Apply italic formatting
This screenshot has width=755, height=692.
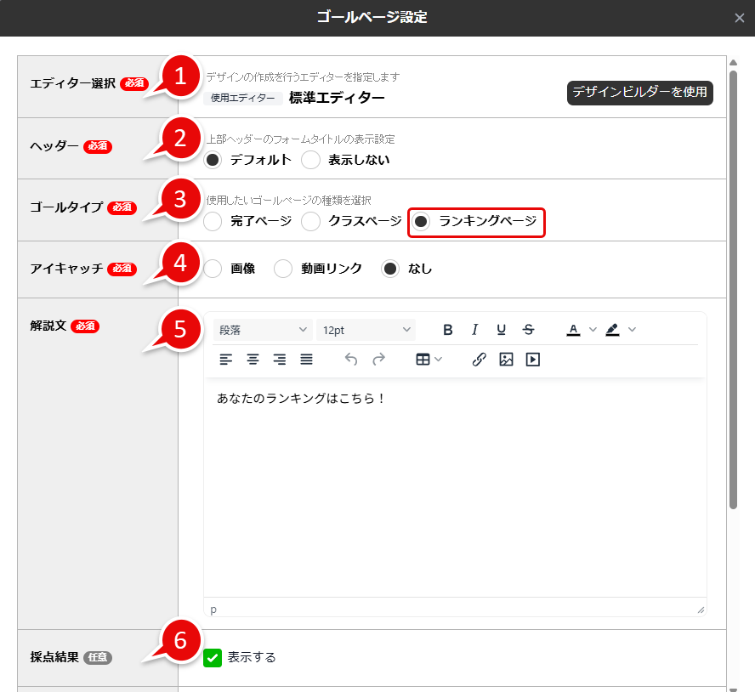pos(474,329)
